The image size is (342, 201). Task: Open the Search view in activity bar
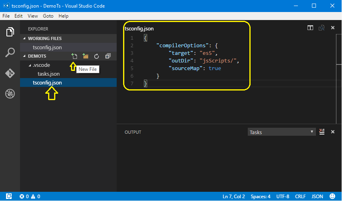pos(10,52)
